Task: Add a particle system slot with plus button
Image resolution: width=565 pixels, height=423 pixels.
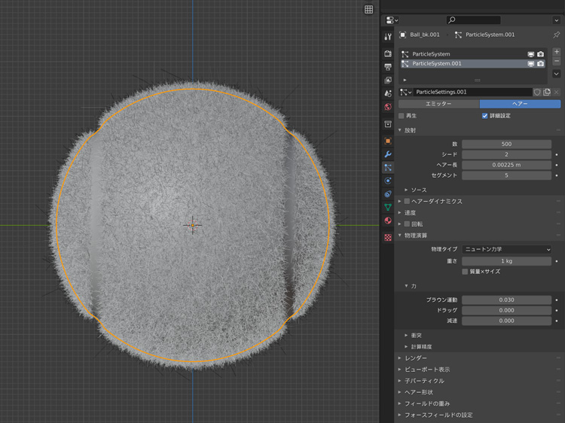Action: coord(557,53)
